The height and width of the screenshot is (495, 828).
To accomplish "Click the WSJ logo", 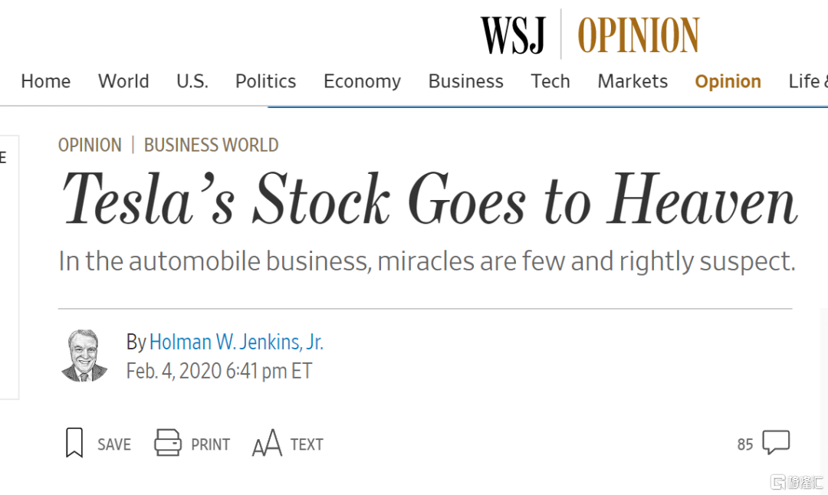I will pyautogui.click(x=513, y=34).
